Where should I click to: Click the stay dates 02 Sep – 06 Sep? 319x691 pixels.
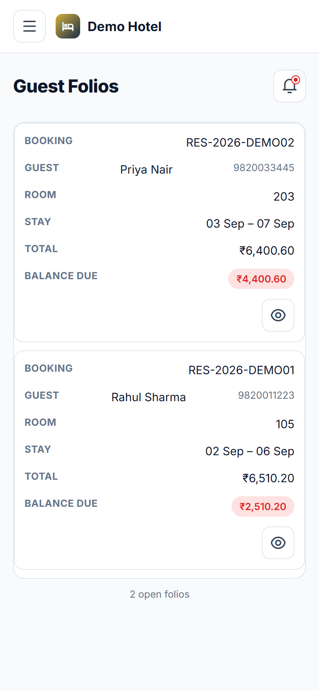(250, 451)
